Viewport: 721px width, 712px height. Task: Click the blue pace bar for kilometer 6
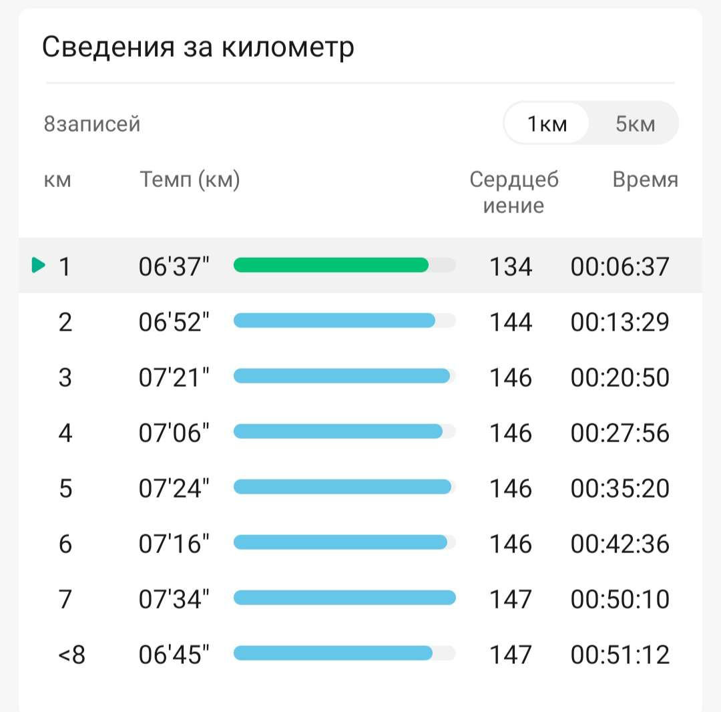pyautogui.click(x=340, y=542)
